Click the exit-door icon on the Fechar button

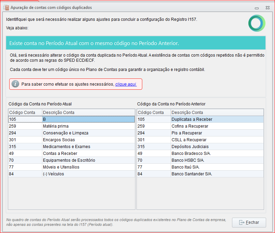tap(242, 222)
